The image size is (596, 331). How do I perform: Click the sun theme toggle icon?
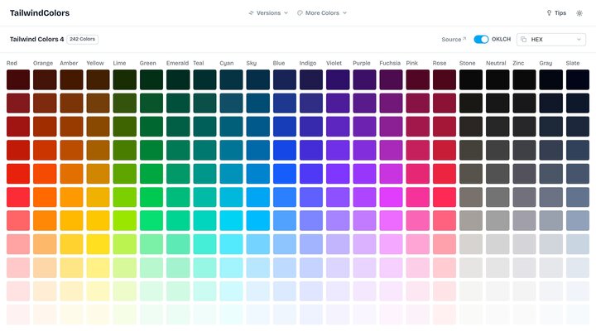(x=579, y=13)
